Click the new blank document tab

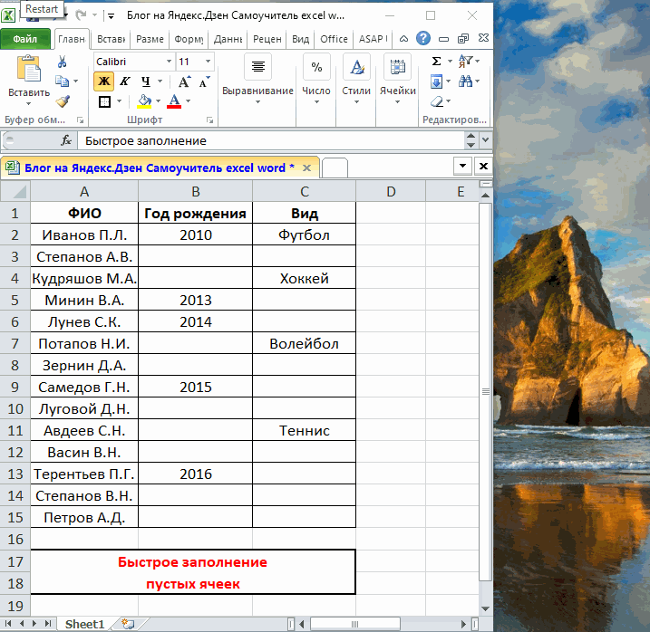point(335,168)
